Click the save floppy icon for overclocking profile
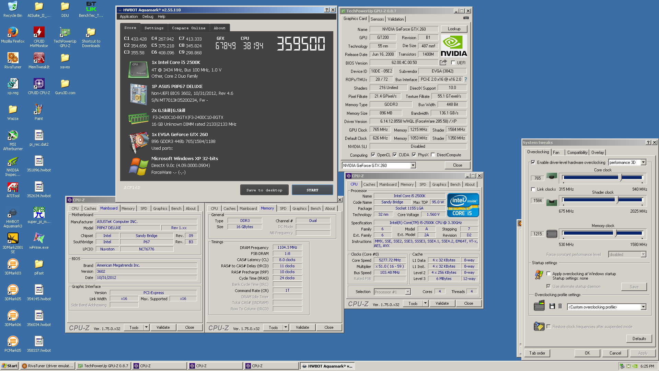 tap(552, 306)
